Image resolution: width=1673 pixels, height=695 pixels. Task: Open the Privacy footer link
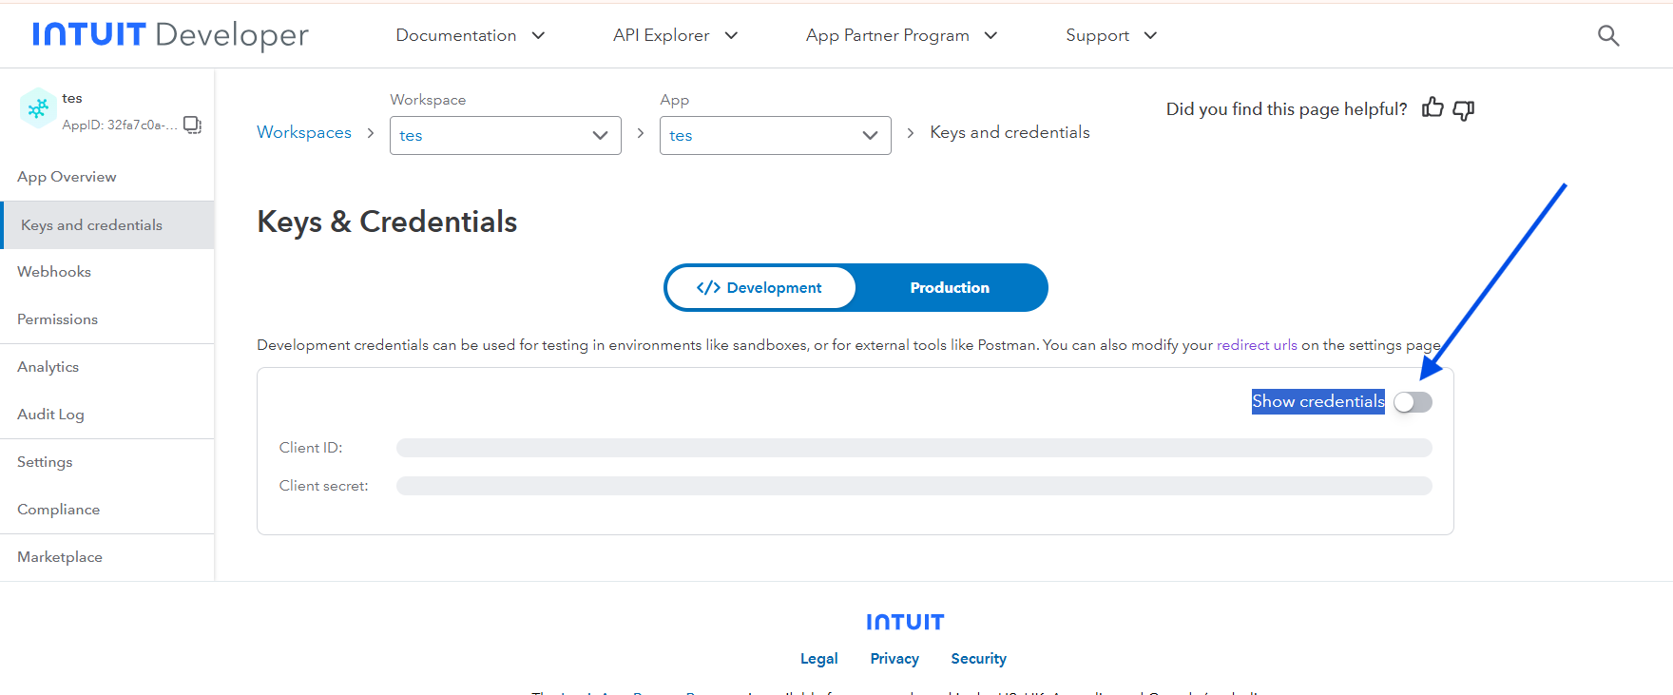pyautogui.click(x=894, y=659)
